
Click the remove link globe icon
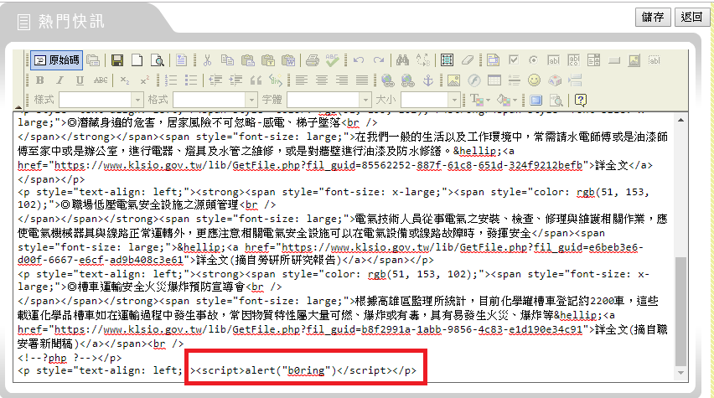click(x=408, y=80)
